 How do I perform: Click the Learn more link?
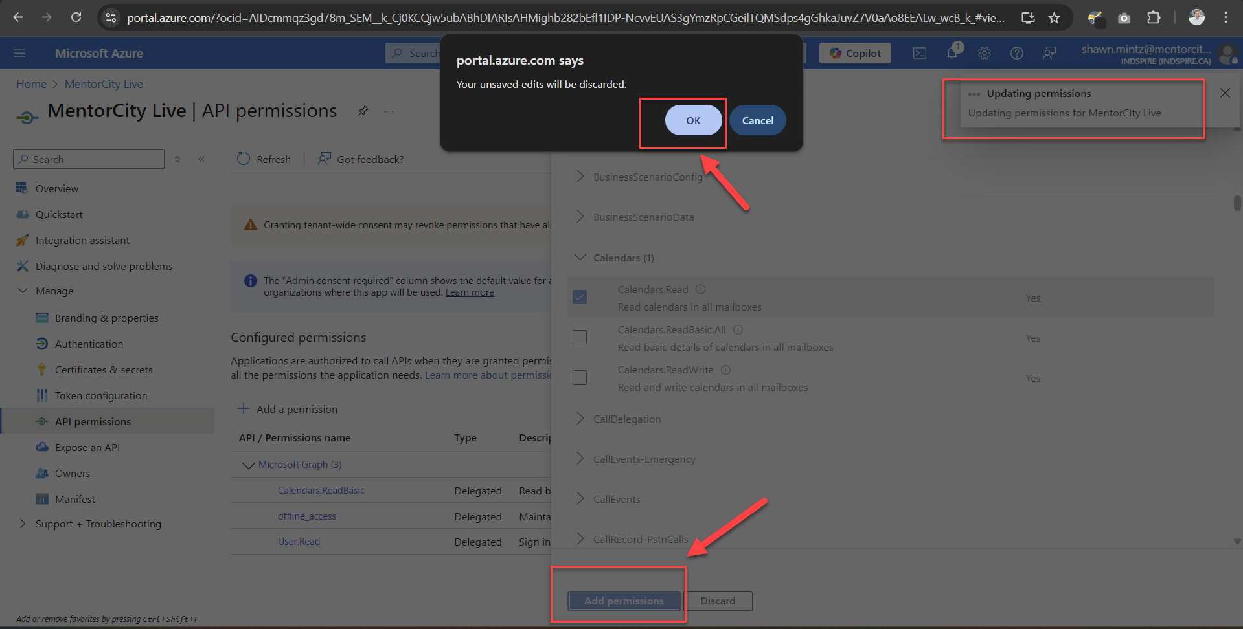pyautogui.click(x=470, y=292)
